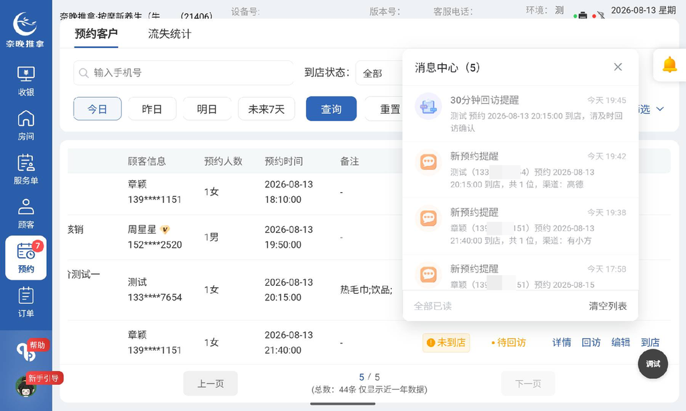Click 编辑 for the 21:40 appointment
Image resolution: width=686 pixels, height=411 pixels.
[620, 342]
